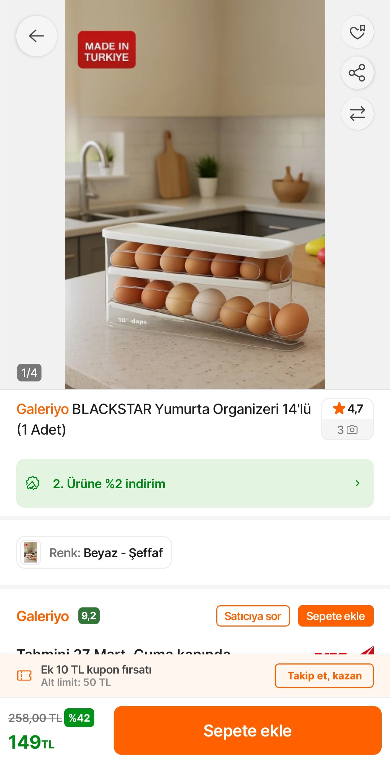Viewport: 390px width, 760px height.
Task: Open the 2. Ürüne %2 indirim banner
Action: 195,483
